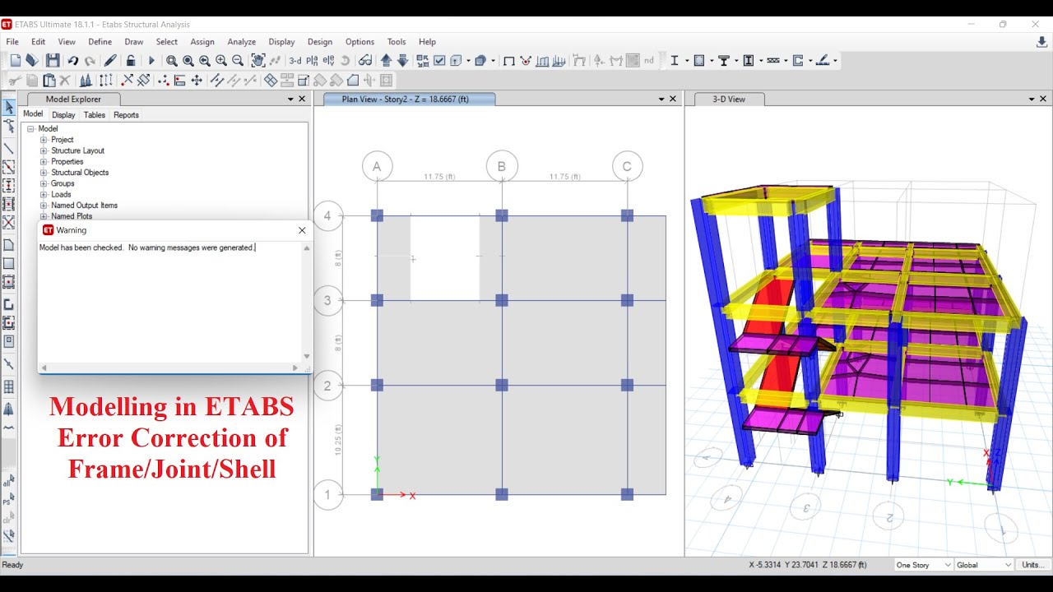1053x592 pixels.
Task: Click the Save model floppy icon
Action: coord(53,61)
